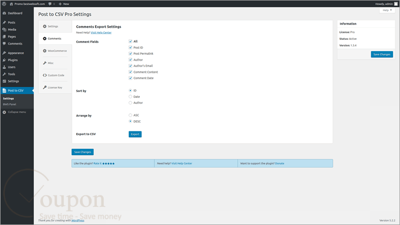Click the 'License: Pro' text

coord(347,32)
